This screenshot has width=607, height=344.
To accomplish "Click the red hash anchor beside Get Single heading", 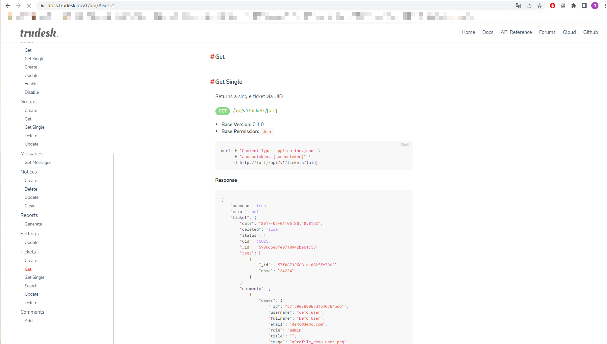I will click(x=212, y=82).
